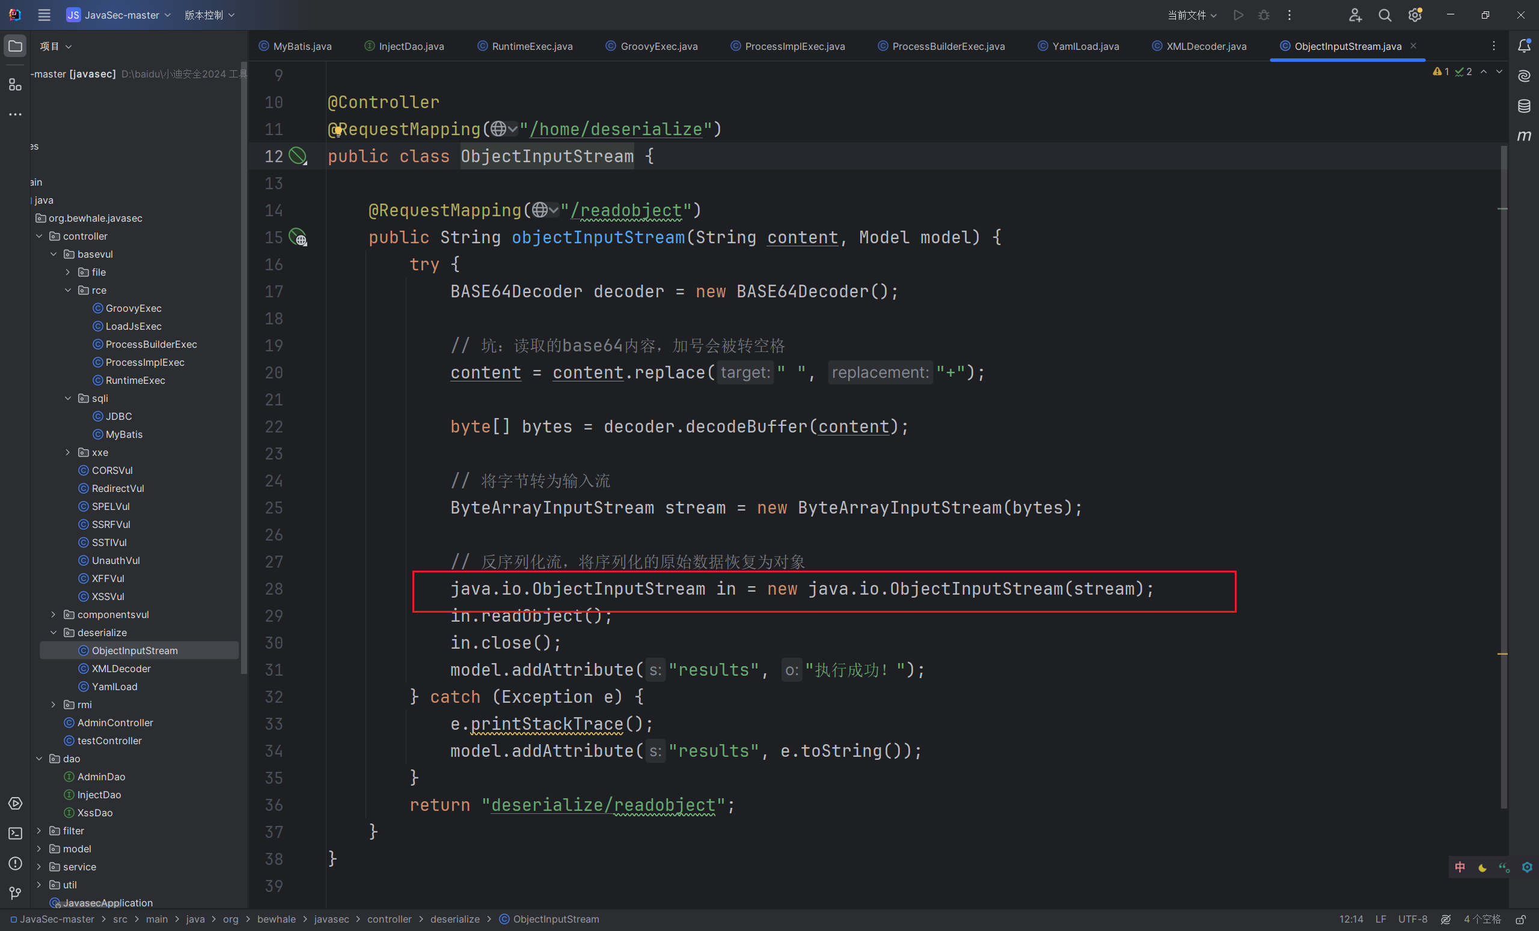Switch to the YamlLoad.java tab

click(1085, 46)
